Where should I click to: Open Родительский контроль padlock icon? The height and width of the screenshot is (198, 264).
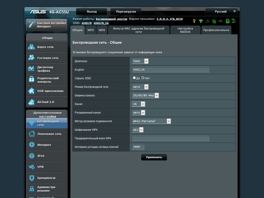(x=32, y=80)
